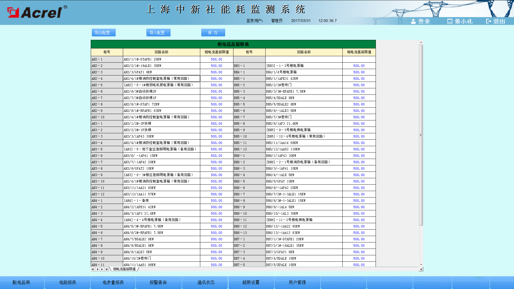Click previous sheet arrow icon
The height and width of the screenshot is (289, 514).
point(97,269)
